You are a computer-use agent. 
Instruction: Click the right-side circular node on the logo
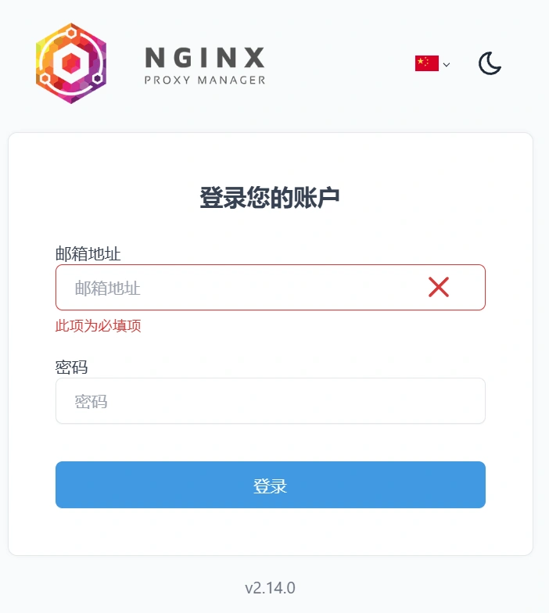(x=97, y=78)
